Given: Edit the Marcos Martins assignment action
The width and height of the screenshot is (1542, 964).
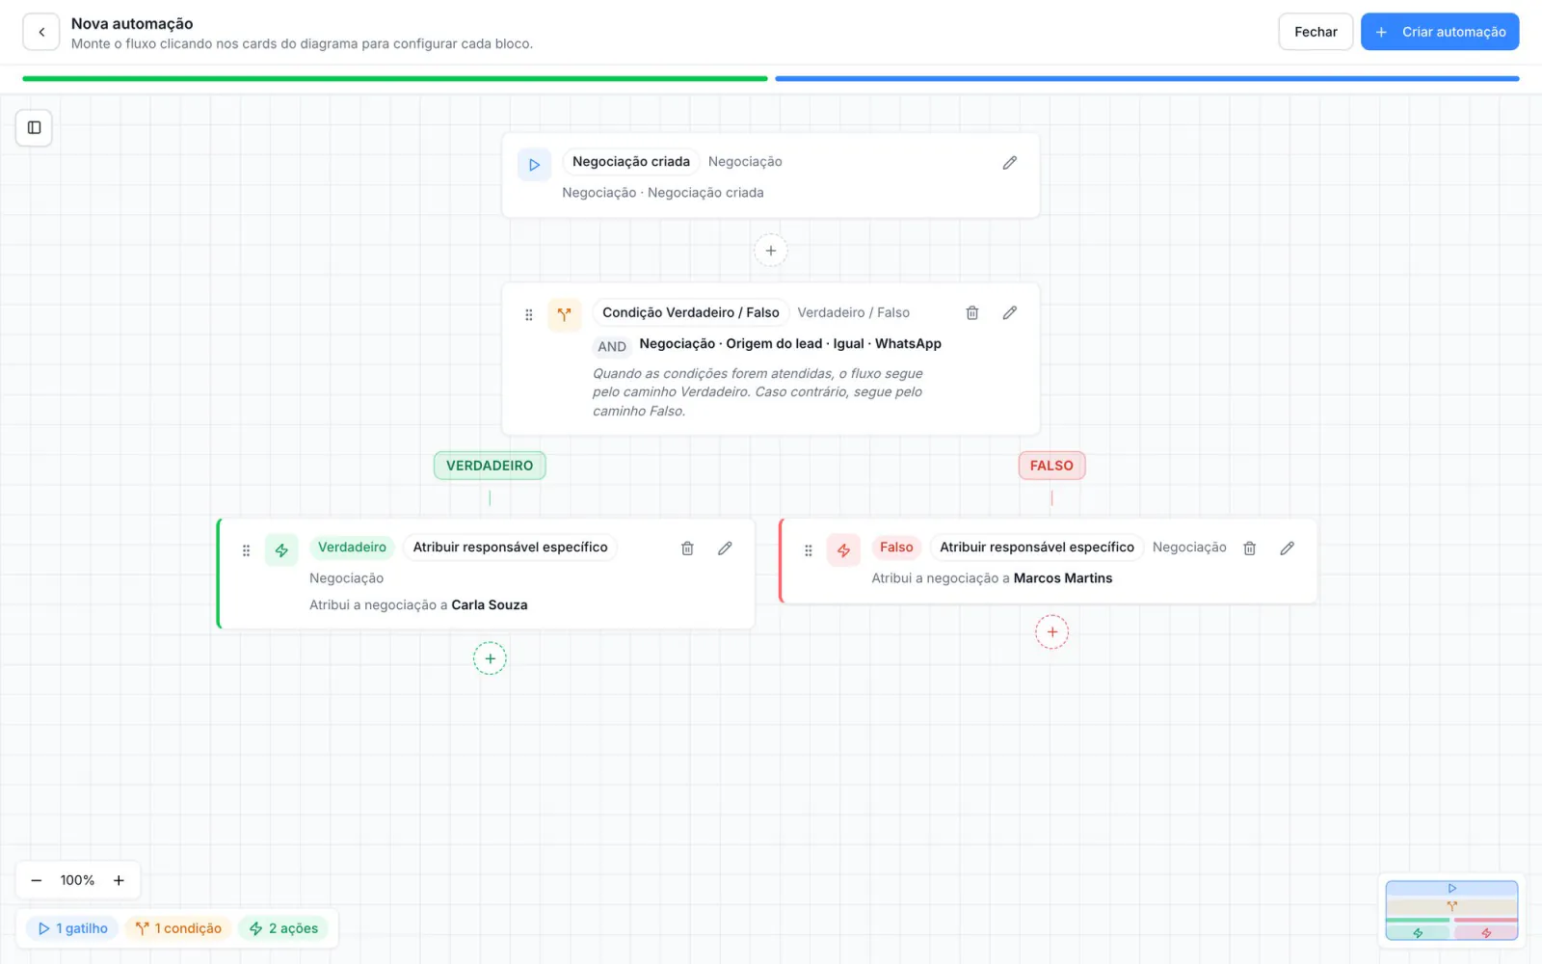Looking at the screenshot, I should (1287, 548).
